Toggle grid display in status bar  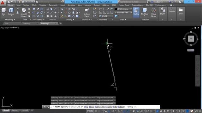click(x=96, y=111)
